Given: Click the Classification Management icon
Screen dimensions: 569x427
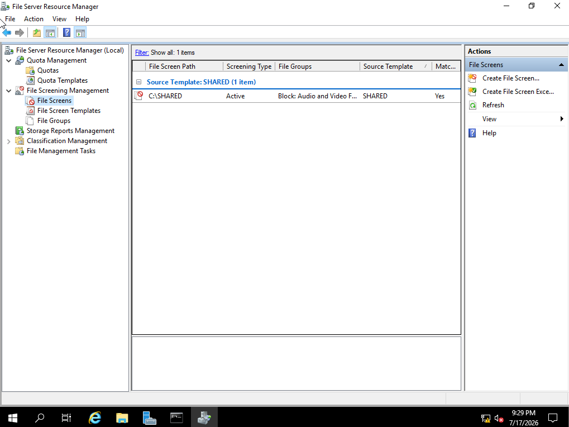Looking at the screenshot, I should pyautogui.click(x=20, y=141).
